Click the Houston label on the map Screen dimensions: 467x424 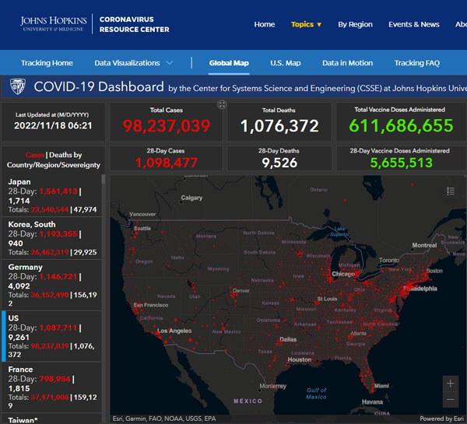pos(300,359)
